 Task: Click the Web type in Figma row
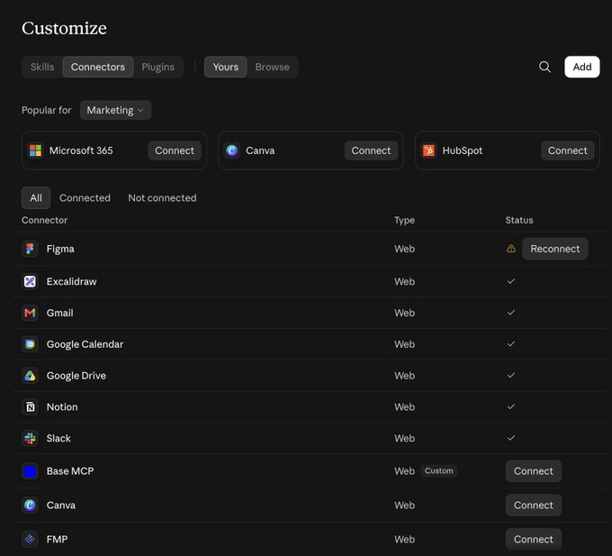click(404, 249)
